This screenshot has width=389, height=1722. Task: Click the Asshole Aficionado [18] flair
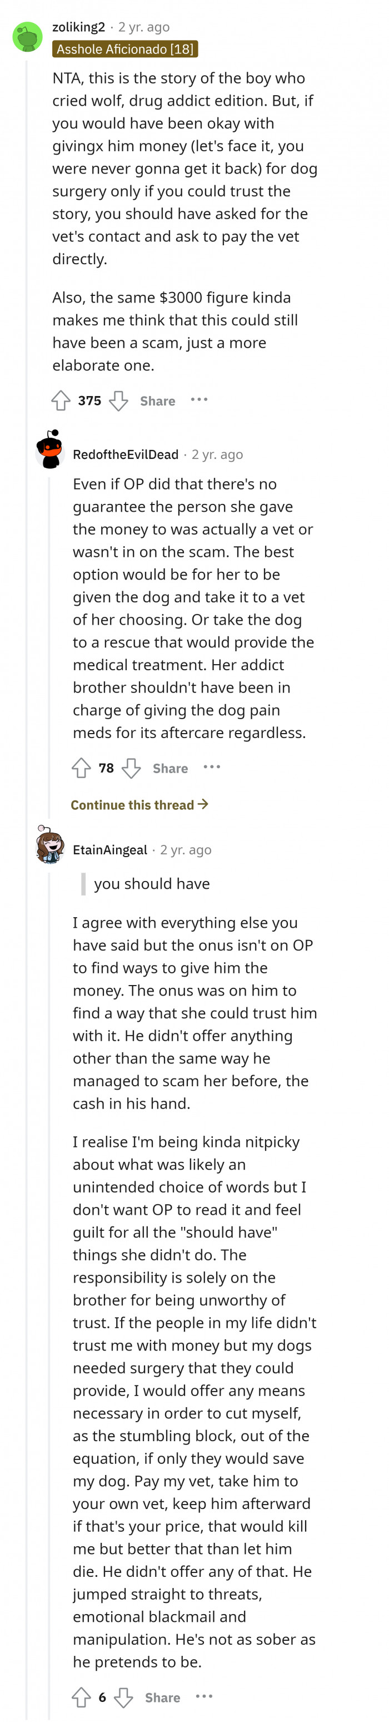125,49
